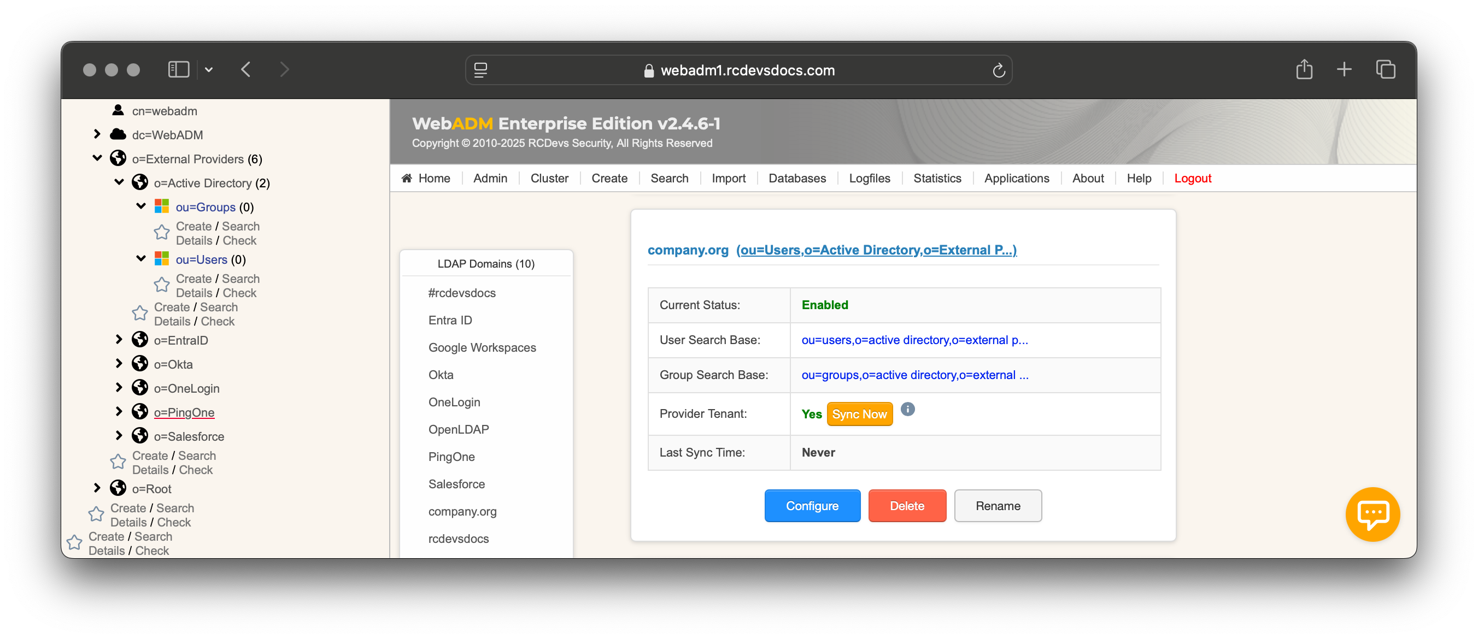This screenshot has height=639, width=1478.
Task: Click the o=Active Directory globe icon
Action: click(x=140, y=182)
